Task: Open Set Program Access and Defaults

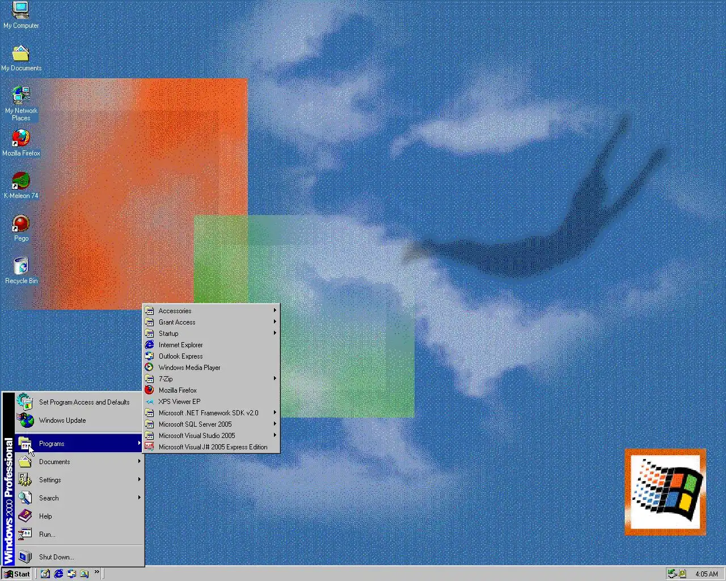Action: 79,402
